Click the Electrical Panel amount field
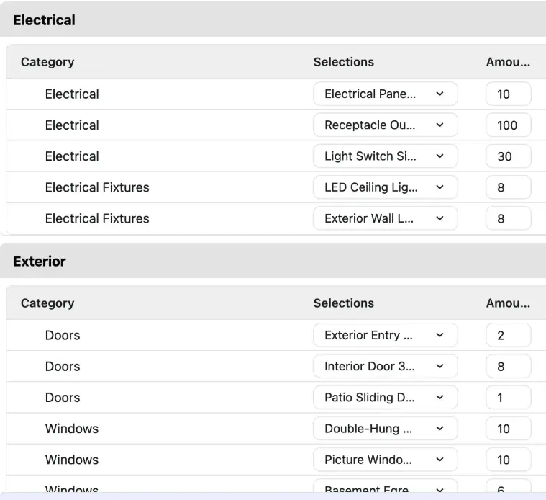The height and width of the screenshot is (500, 546). coord(508,94)
